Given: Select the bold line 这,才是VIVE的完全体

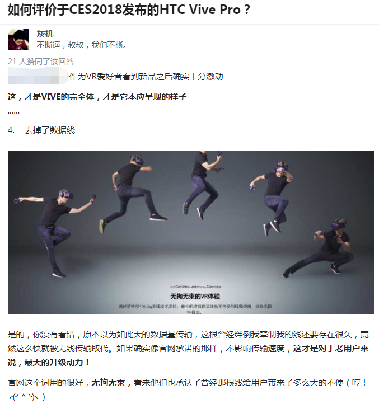Looking at the screenshot, I should tap(97, 97).
